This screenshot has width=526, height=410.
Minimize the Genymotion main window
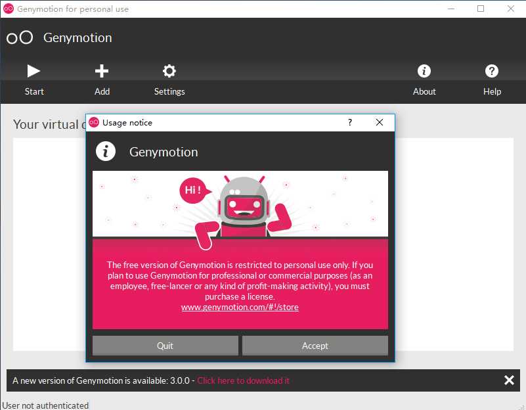(x=451, y=9)
